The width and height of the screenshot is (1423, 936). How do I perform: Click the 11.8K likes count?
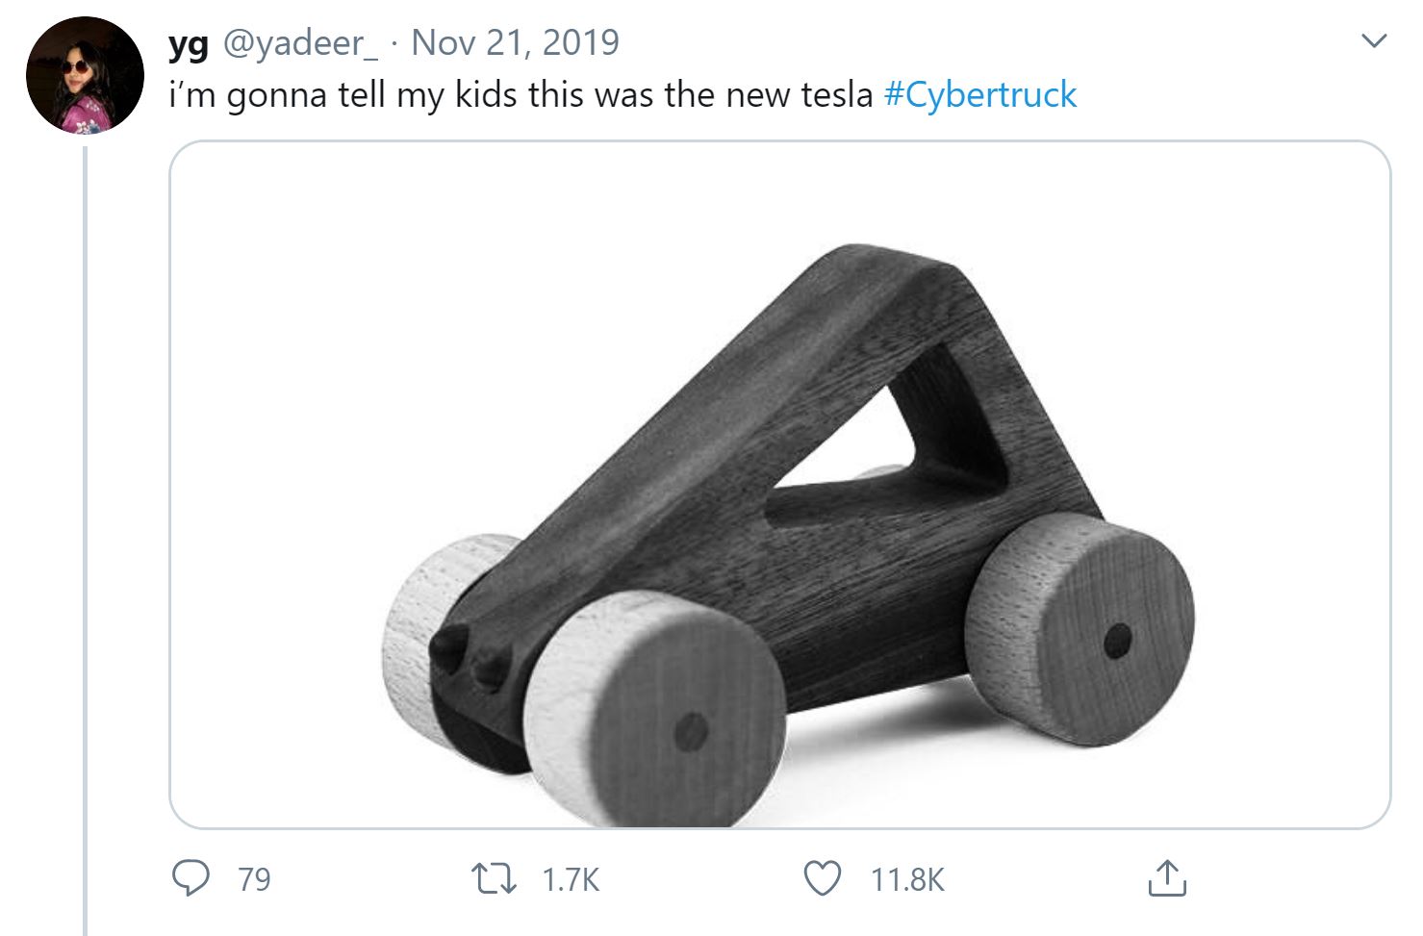click(x=907, y=879)
